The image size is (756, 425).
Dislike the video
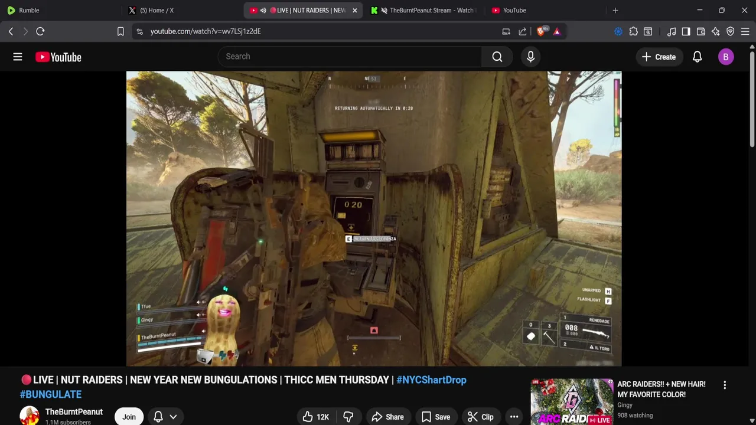point(348,417)
